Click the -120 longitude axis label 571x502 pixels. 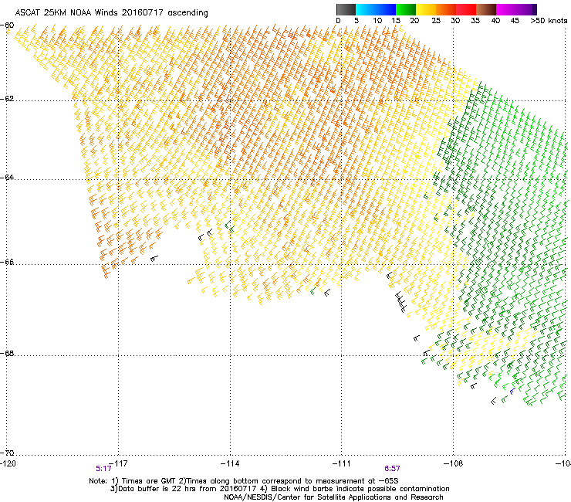[8, 463]
